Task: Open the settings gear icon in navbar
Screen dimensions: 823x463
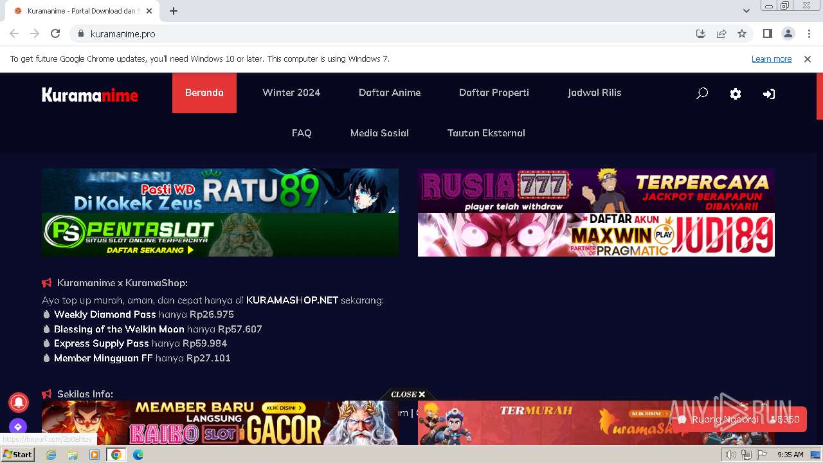Action: pyautogui.click(x=736, y=94)
